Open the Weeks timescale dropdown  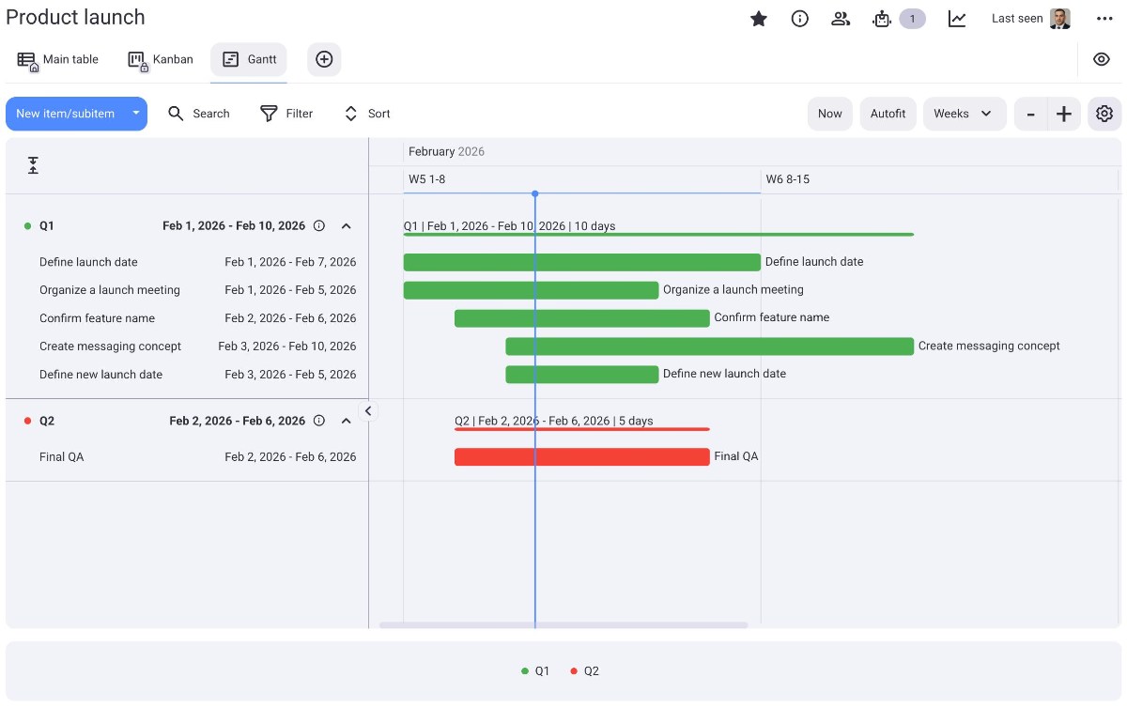click(x=964, y=114)
